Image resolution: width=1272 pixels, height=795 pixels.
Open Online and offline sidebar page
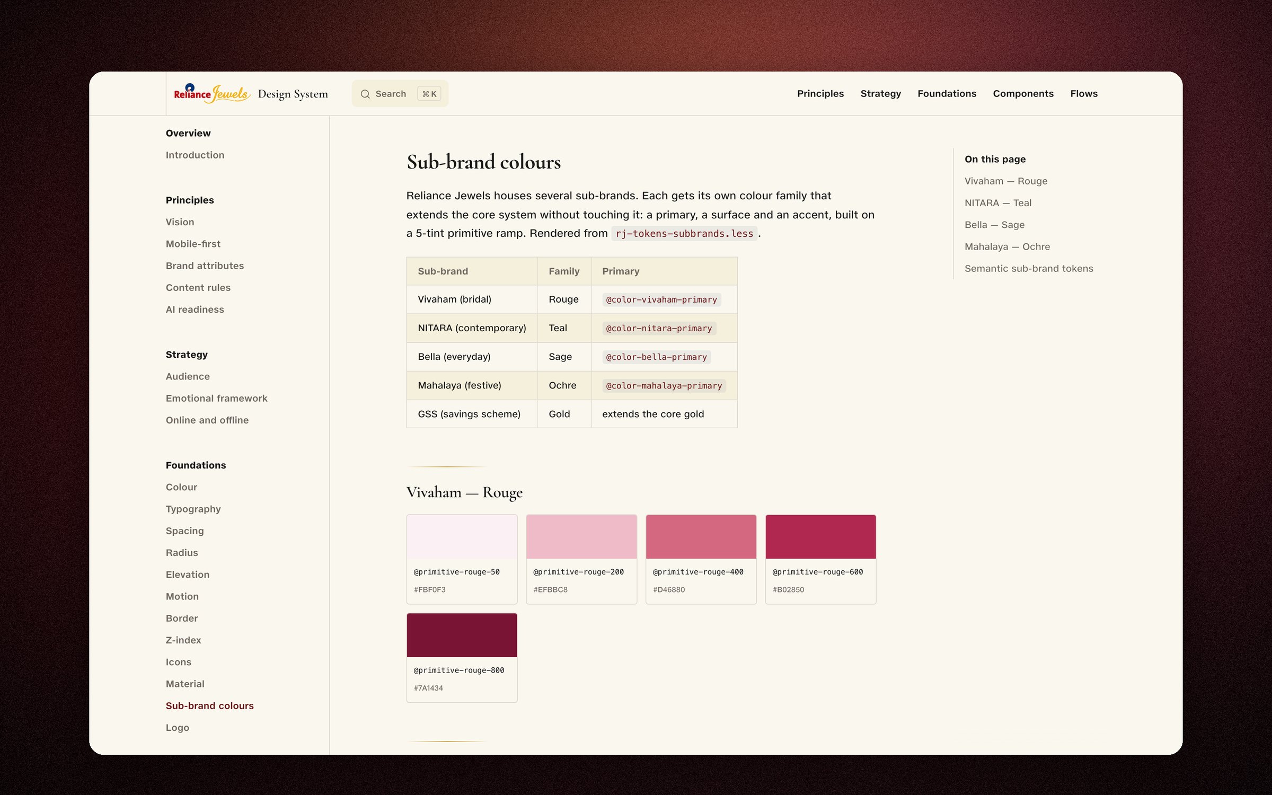[207, 420]
